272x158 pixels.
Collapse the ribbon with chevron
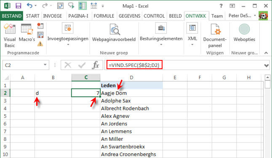pyautogui.click(x=266, y=53)
